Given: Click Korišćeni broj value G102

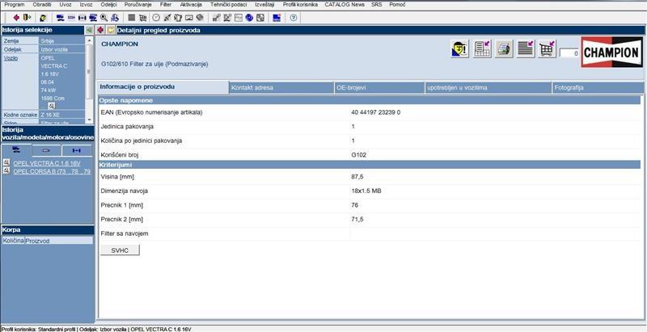Looking at the screenshot, I should pyautogui.click(x=359, y=155).
